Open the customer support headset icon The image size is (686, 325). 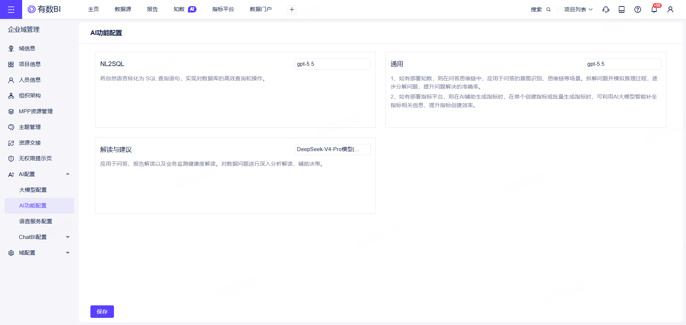click(x=606, y=10)
